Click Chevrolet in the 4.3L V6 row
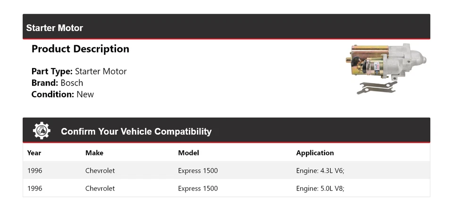 point(100,170)
